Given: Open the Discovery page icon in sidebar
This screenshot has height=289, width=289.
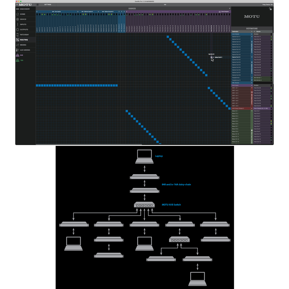Looking at the screenshot, I should [x=17, y=9].
